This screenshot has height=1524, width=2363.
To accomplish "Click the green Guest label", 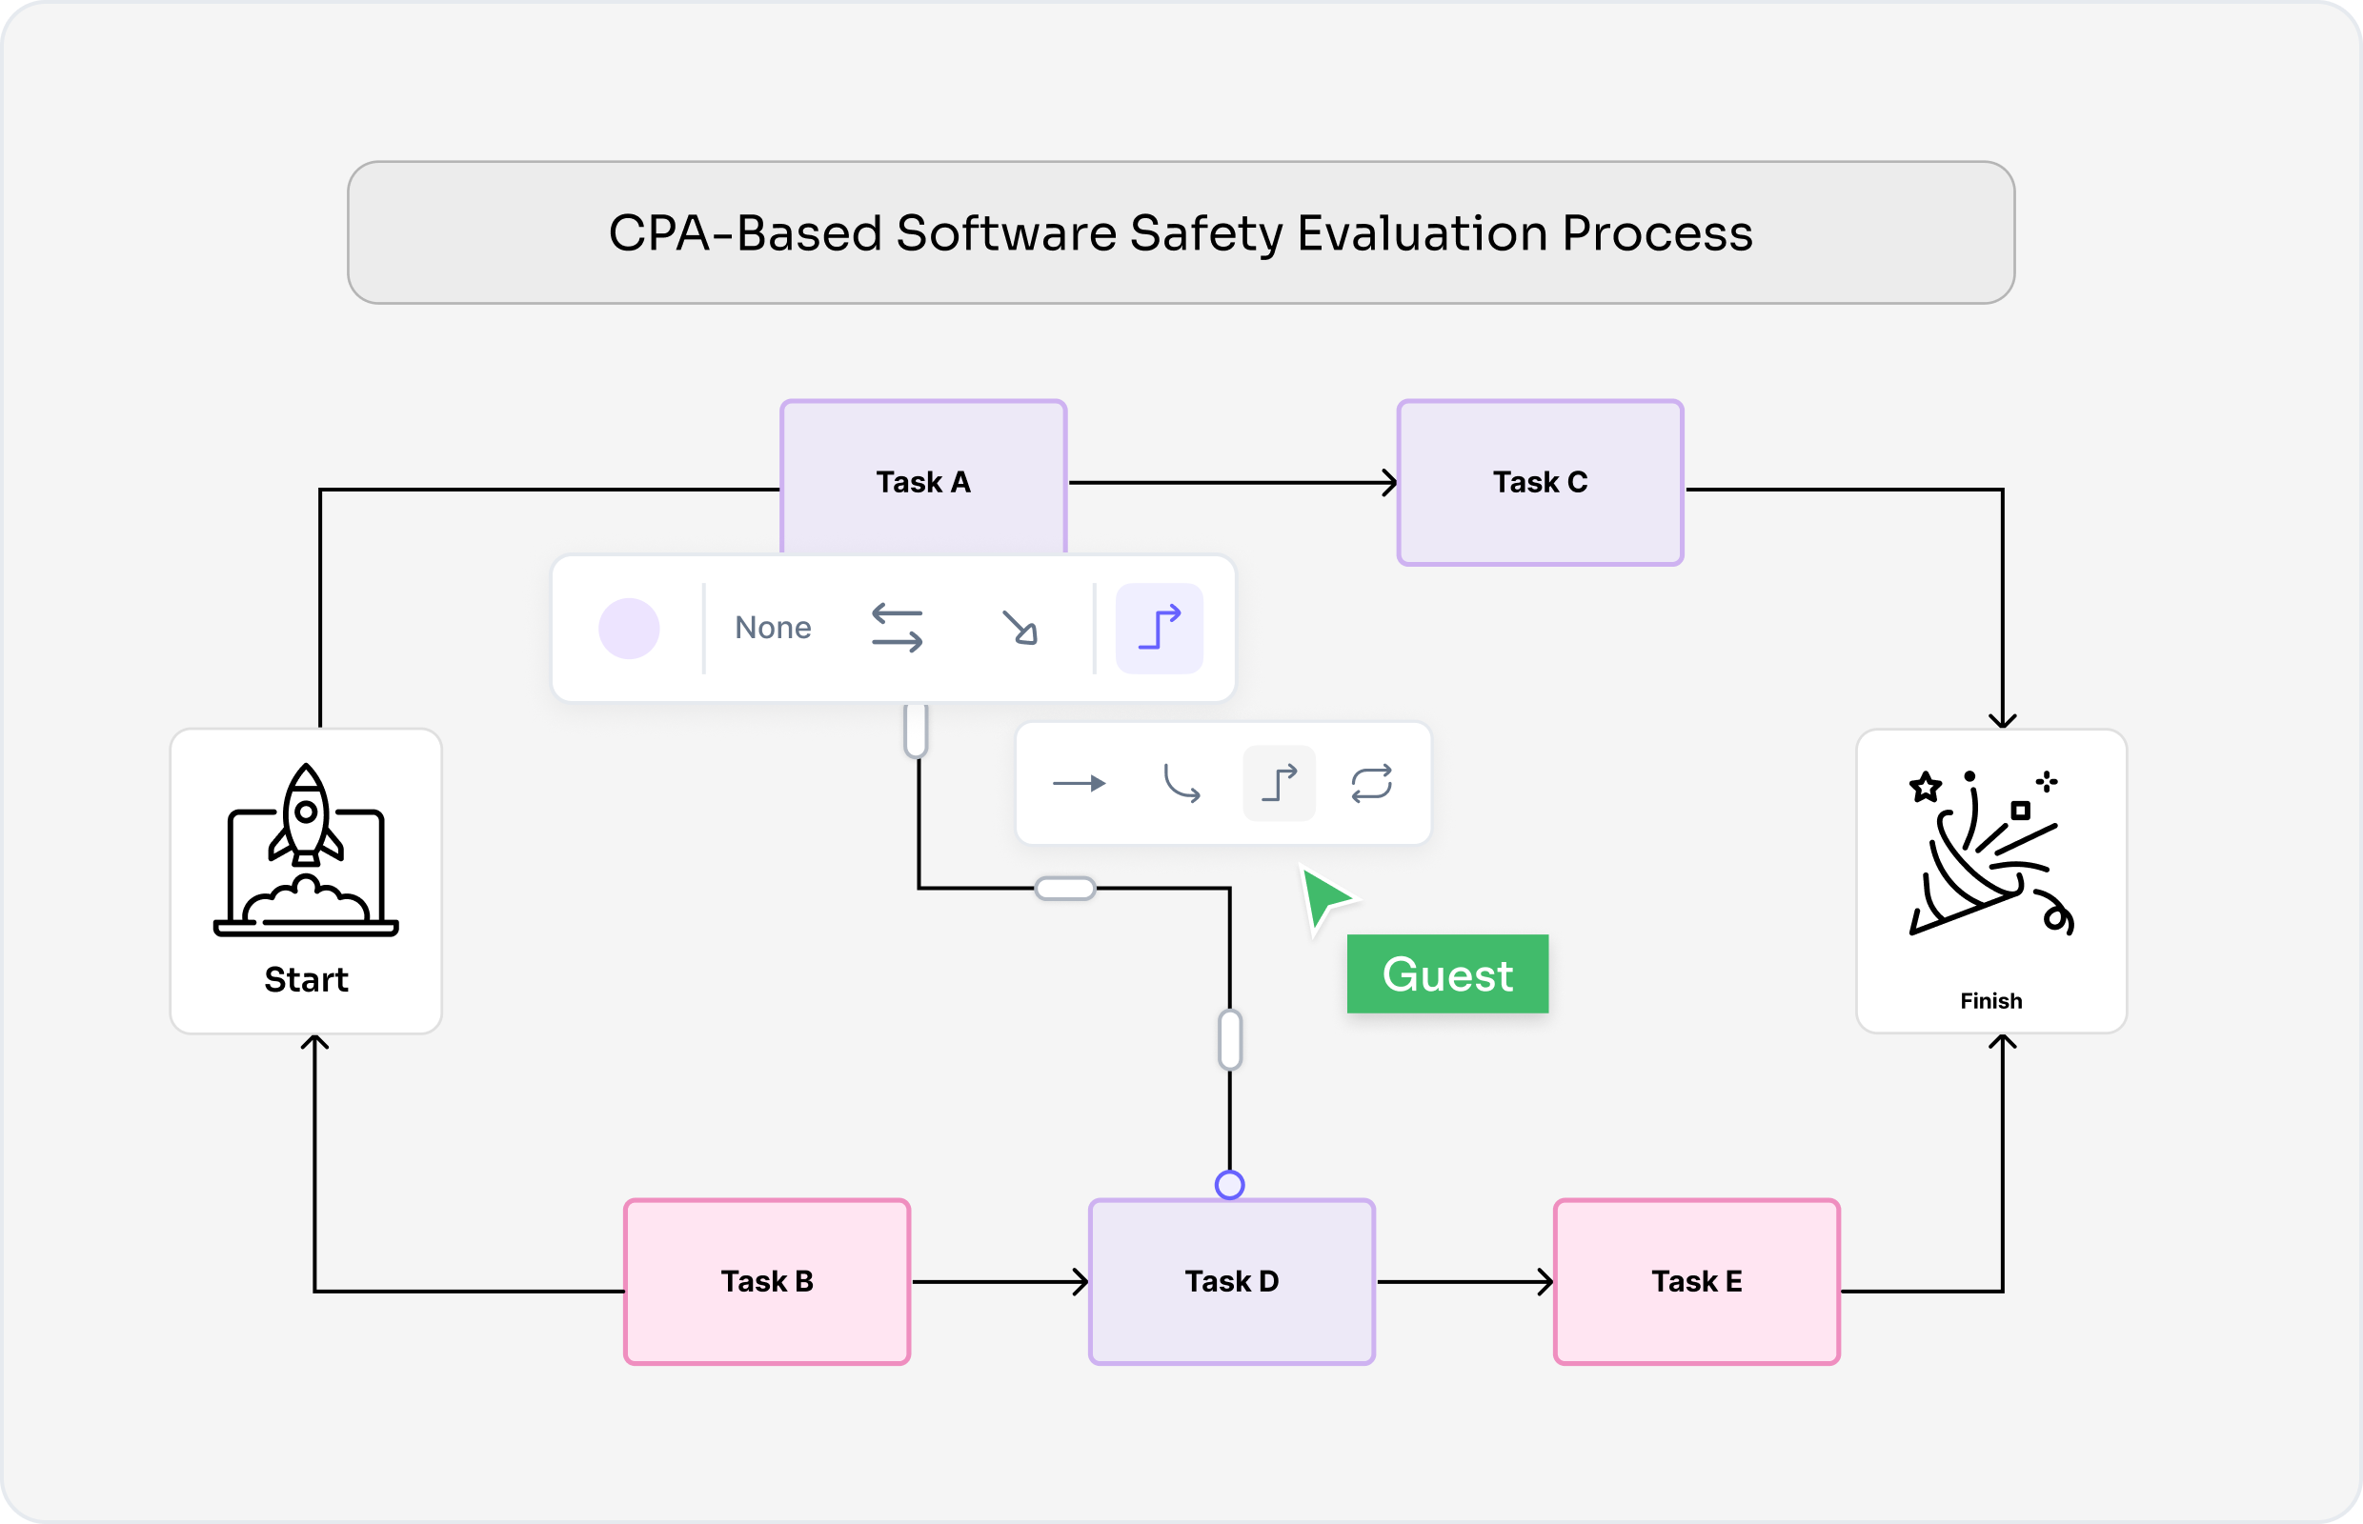I will pos(1447,973).
